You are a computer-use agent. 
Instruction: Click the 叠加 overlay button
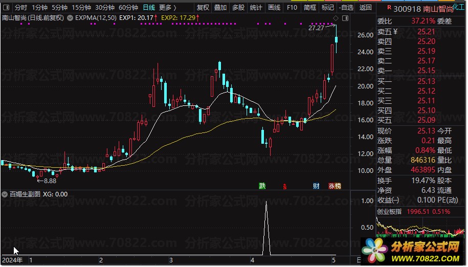220,8
